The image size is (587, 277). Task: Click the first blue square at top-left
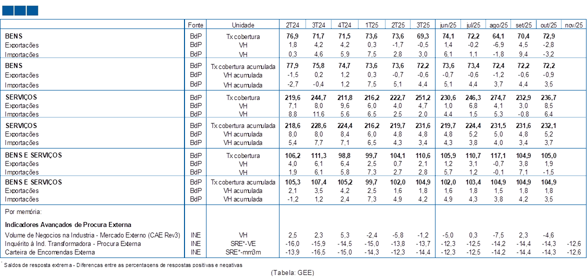point(7,10)
